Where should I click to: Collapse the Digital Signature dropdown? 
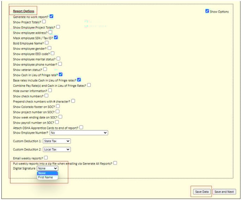pos(47,168)
